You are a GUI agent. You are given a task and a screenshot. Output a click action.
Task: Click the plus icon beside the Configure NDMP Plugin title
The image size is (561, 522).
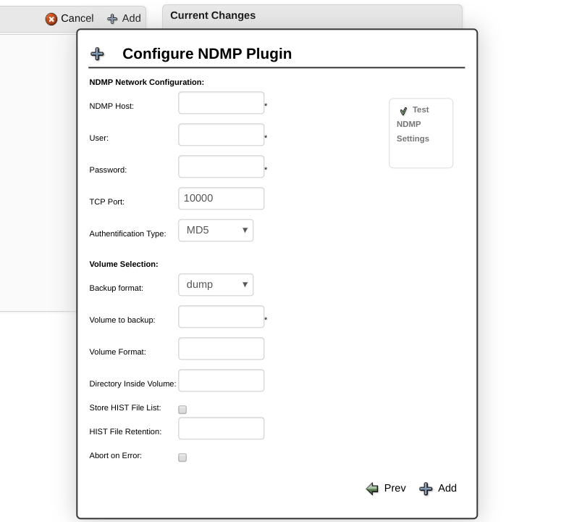[x=97, y=54]
